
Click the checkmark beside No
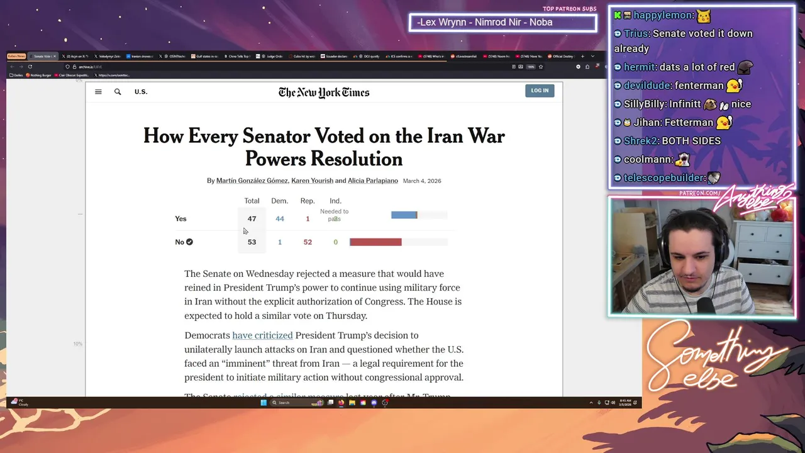[x=189, y=242]
